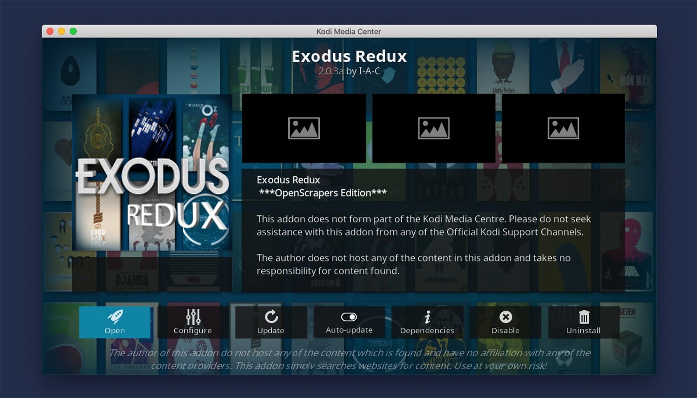The height and width of the screenshot is (398, 697).
Task: Maximize window using the green button
Action: [x=73, y=31]
